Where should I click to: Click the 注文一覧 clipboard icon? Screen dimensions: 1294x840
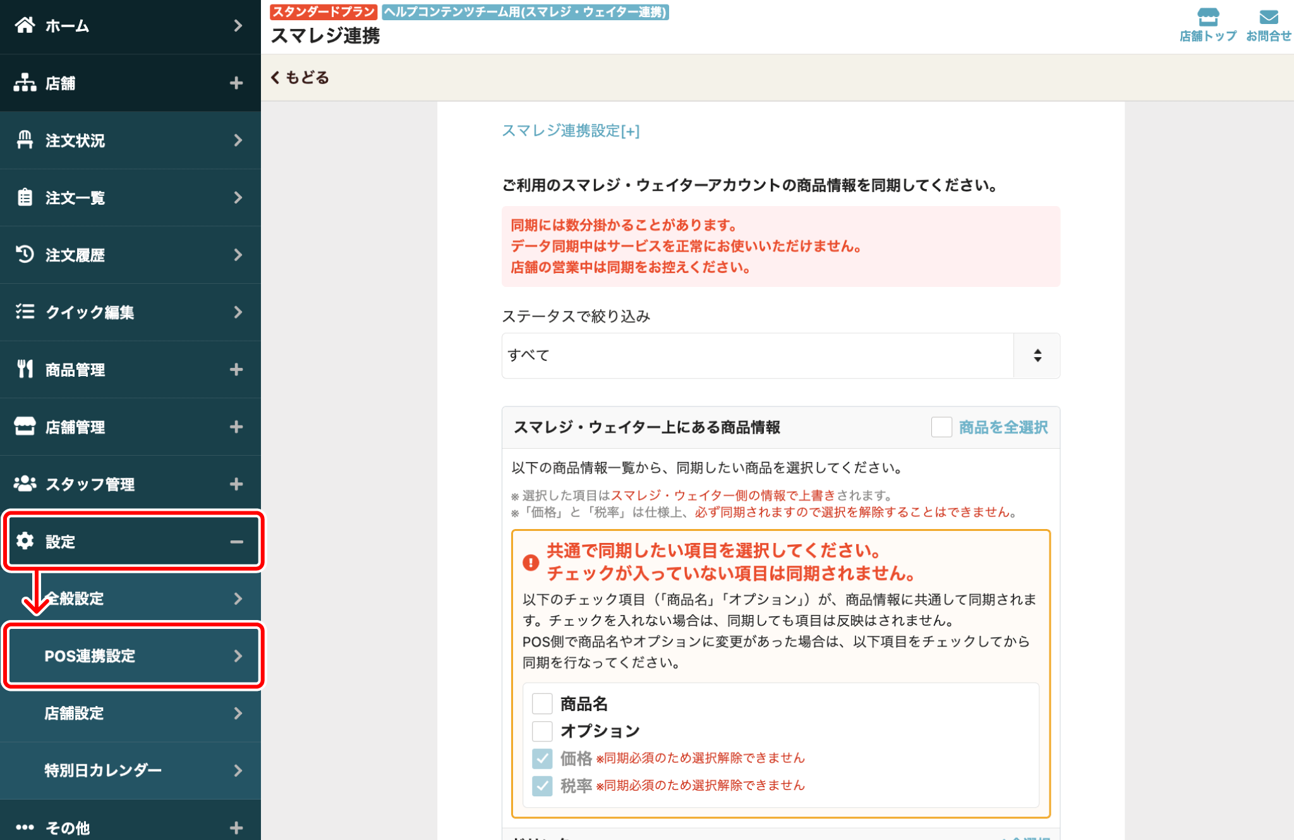[25, 197]
